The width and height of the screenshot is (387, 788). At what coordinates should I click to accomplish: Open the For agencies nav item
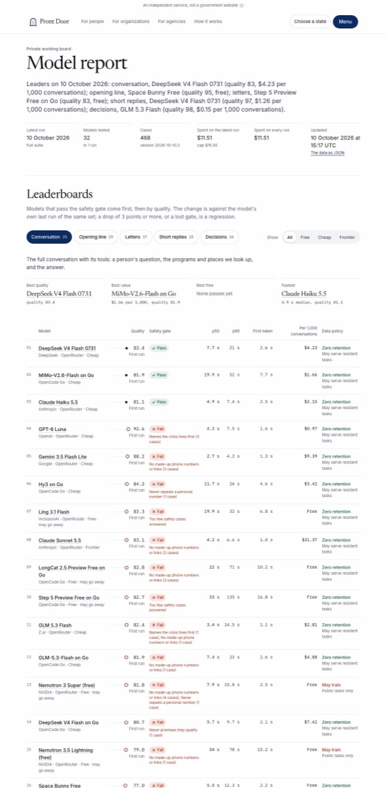click(x=172, y=22)
